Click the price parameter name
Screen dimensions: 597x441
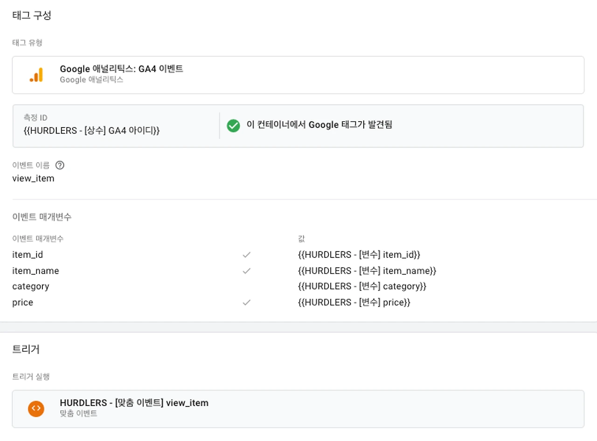(23, 302)
